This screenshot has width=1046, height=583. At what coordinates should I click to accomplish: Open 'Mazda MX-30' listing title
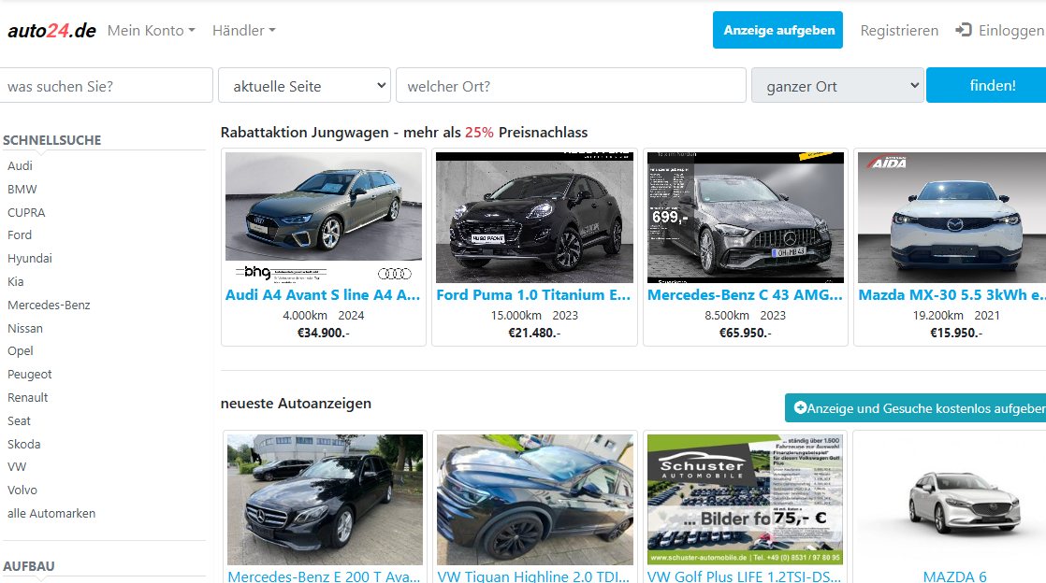pyautogui.click(x=952, y=295)
